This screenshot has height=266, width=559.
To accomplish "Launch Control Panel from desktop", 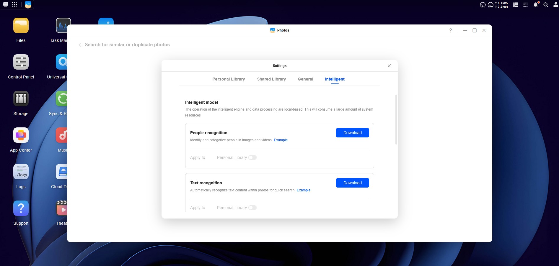I will pos(21,62).
